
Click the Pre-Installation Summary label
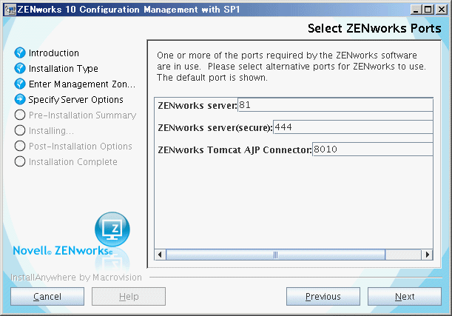point(82,115)
